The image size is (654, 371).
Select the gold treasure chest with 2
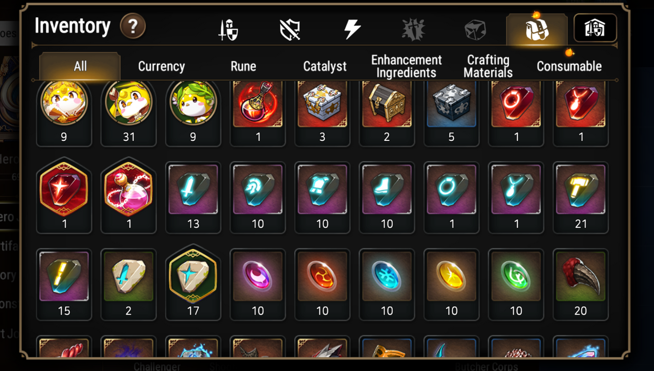pyautogui.click(x=387, y=113)
